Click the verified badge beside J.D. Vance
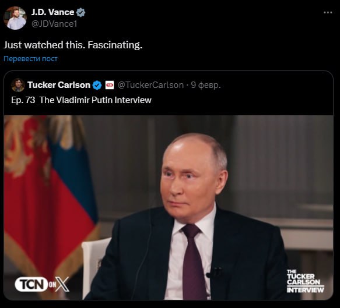Image resolution: width=340 pixels, height=308 pixels. pyautogui.click(x=81, y=12)
